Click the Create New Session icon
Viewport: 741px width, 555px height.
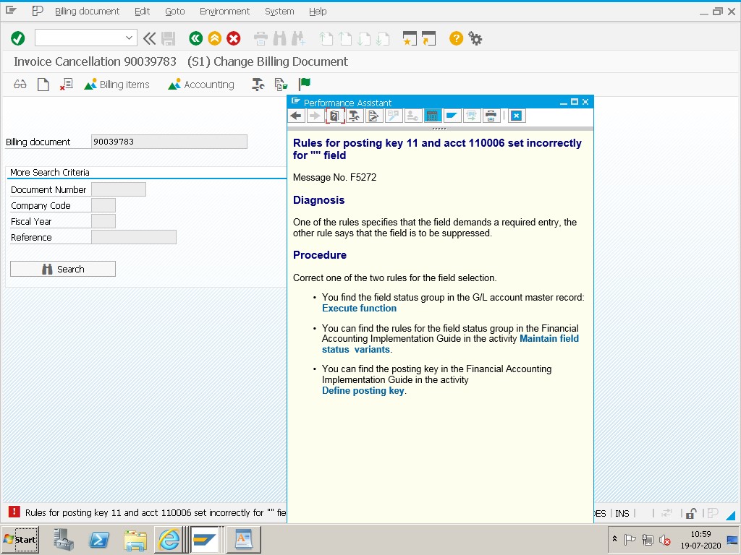pyautogui.click(x=410, y=38)
